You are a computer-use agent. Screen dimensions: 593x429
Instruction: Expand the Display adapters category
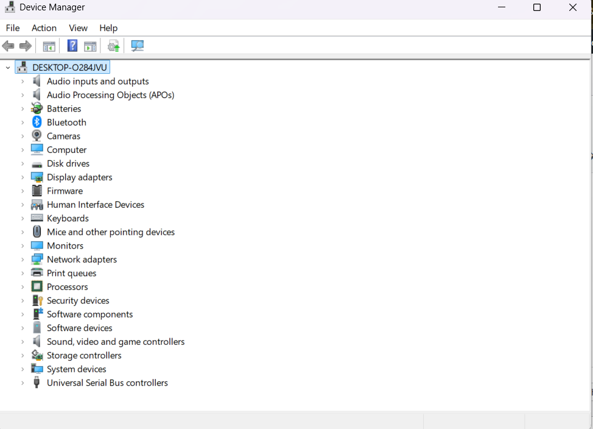pyautogui.click(x=23, y=177)
